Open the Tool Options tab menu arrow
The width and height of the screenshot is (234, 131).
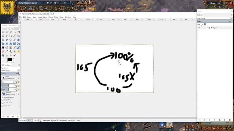tap(19, 65)
